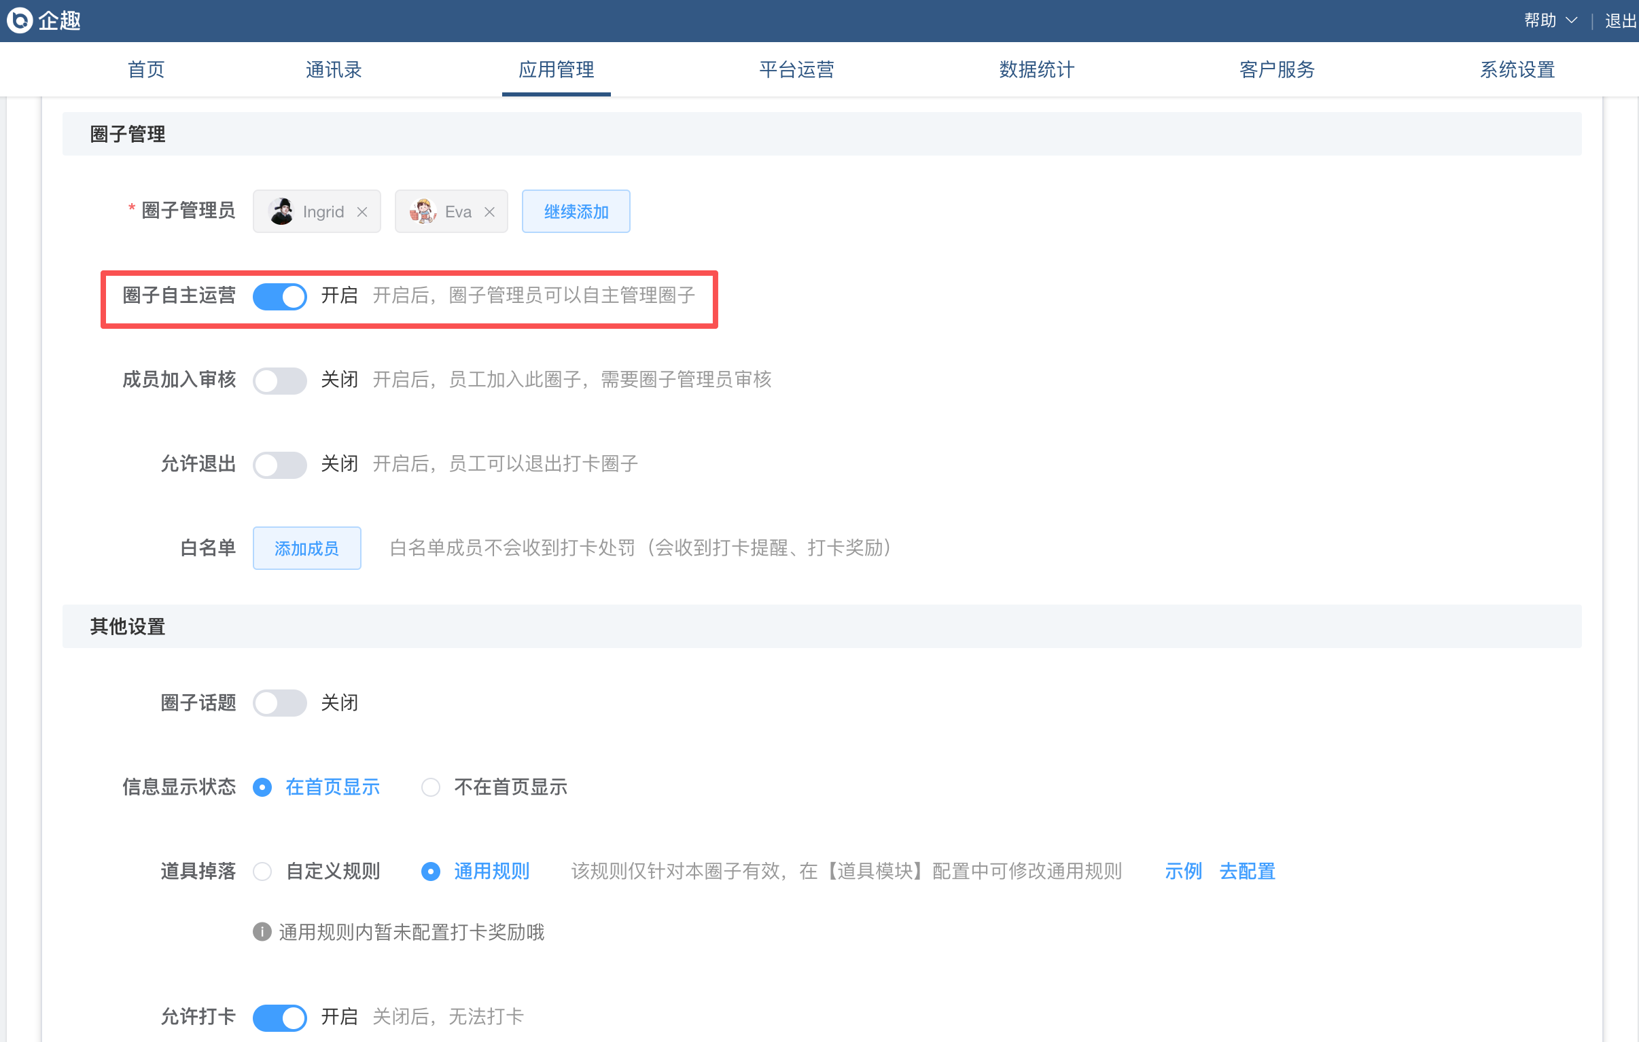The image size is (1639, 1042).
Task: Click 添加成员 whitelist button
Action: 307,549
